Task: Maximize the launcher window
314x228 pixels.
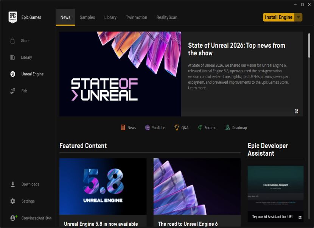Action: (302, 5)
